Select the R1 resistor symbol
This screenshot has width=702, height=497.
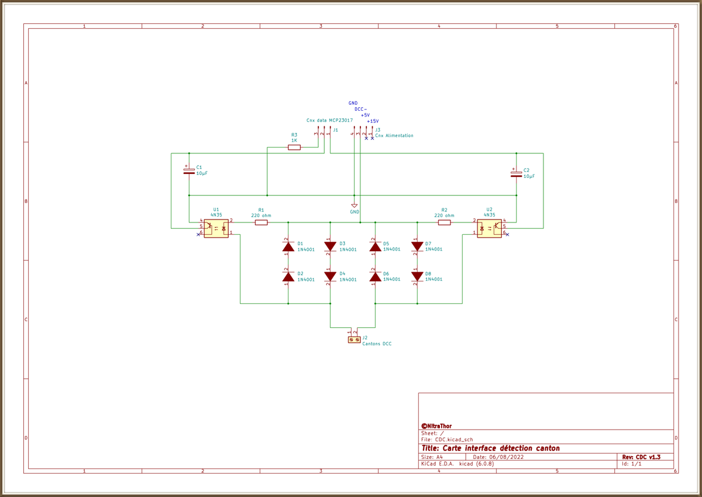[x=261, y=222]
